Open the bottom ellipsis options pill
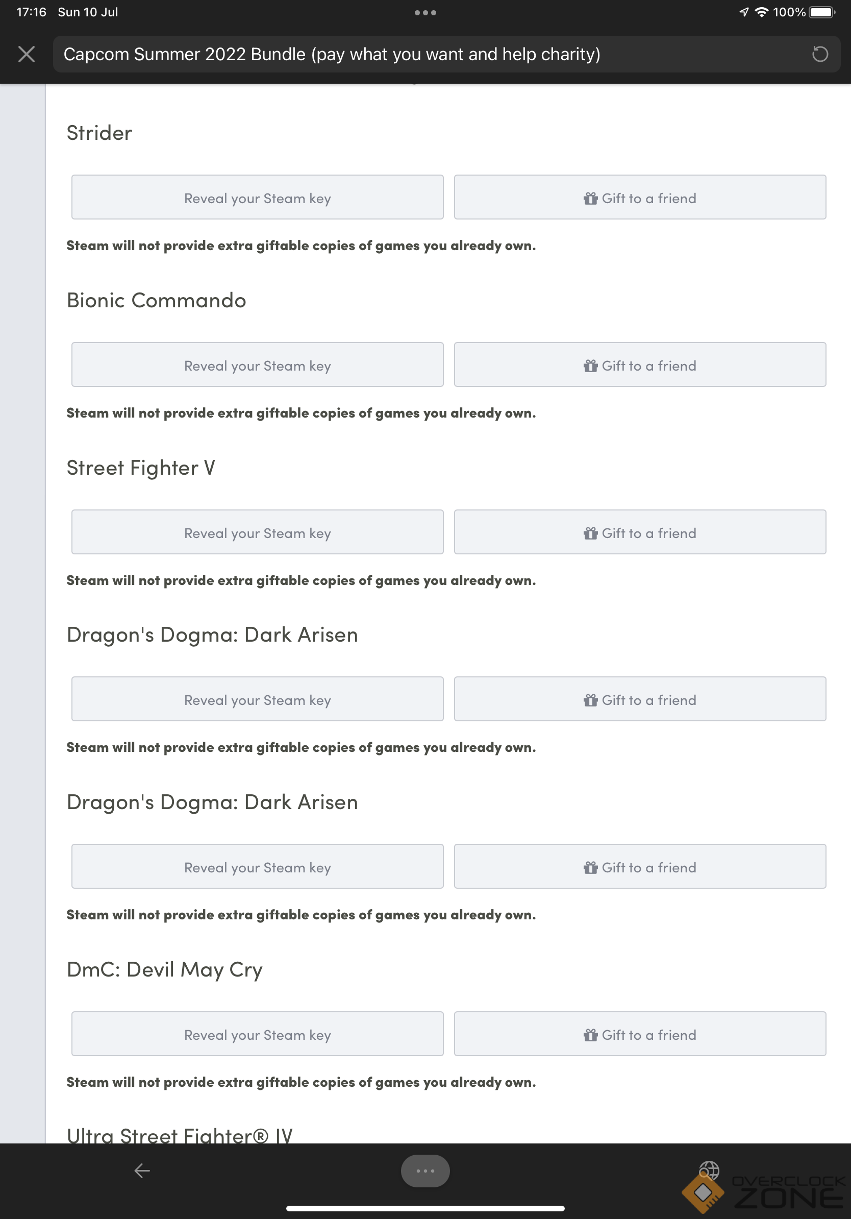This screenshot has height=1219, width=851. 425,1171
